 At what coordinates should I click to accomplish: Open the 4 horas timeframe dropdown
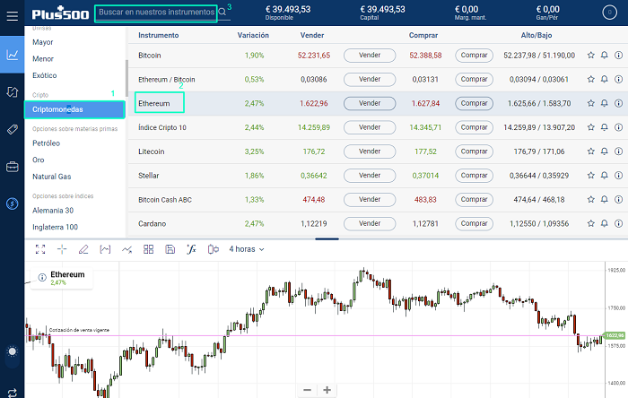coord(247,249)
